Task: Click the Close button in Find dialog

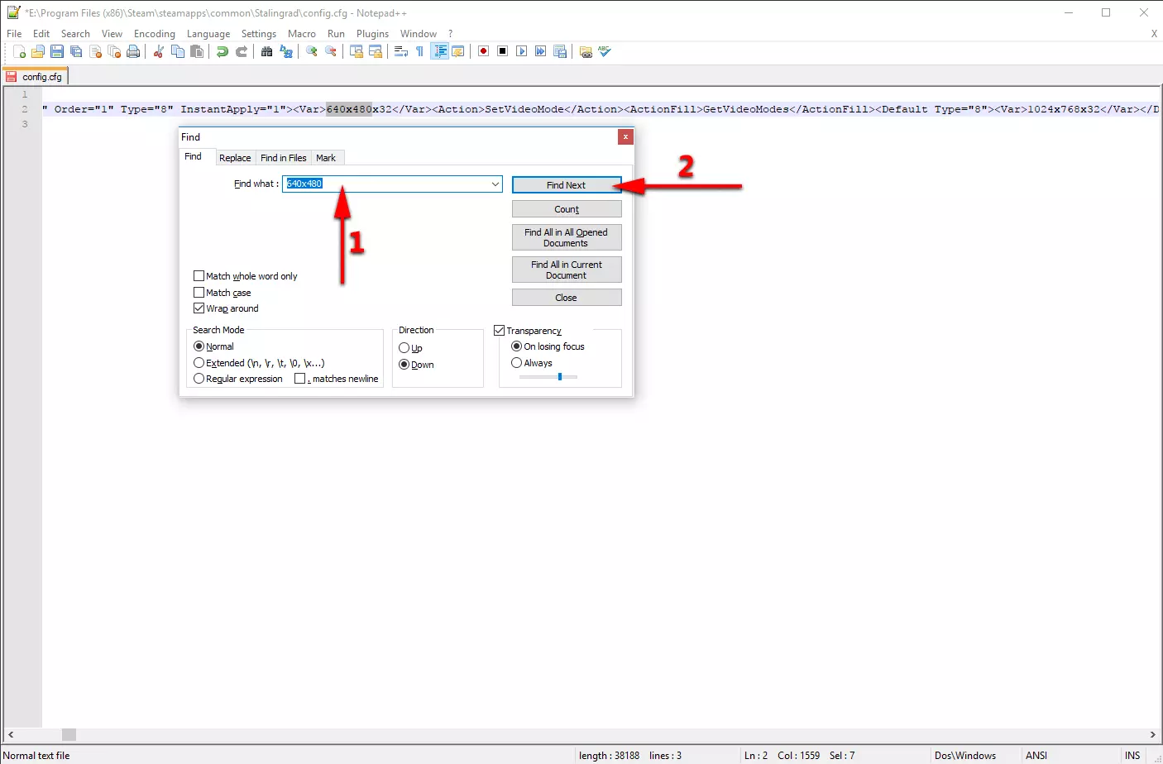Action: click(567, 298)
